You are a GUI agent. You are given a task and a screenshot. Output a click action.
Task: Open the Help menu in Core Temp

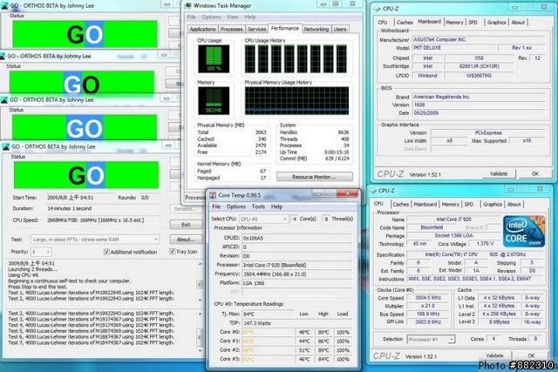276,206
